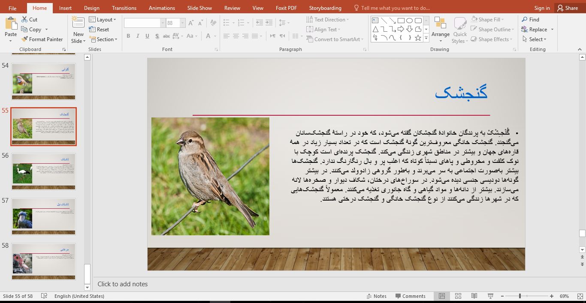
Task: Reset the slide layout
Action: 99,29
